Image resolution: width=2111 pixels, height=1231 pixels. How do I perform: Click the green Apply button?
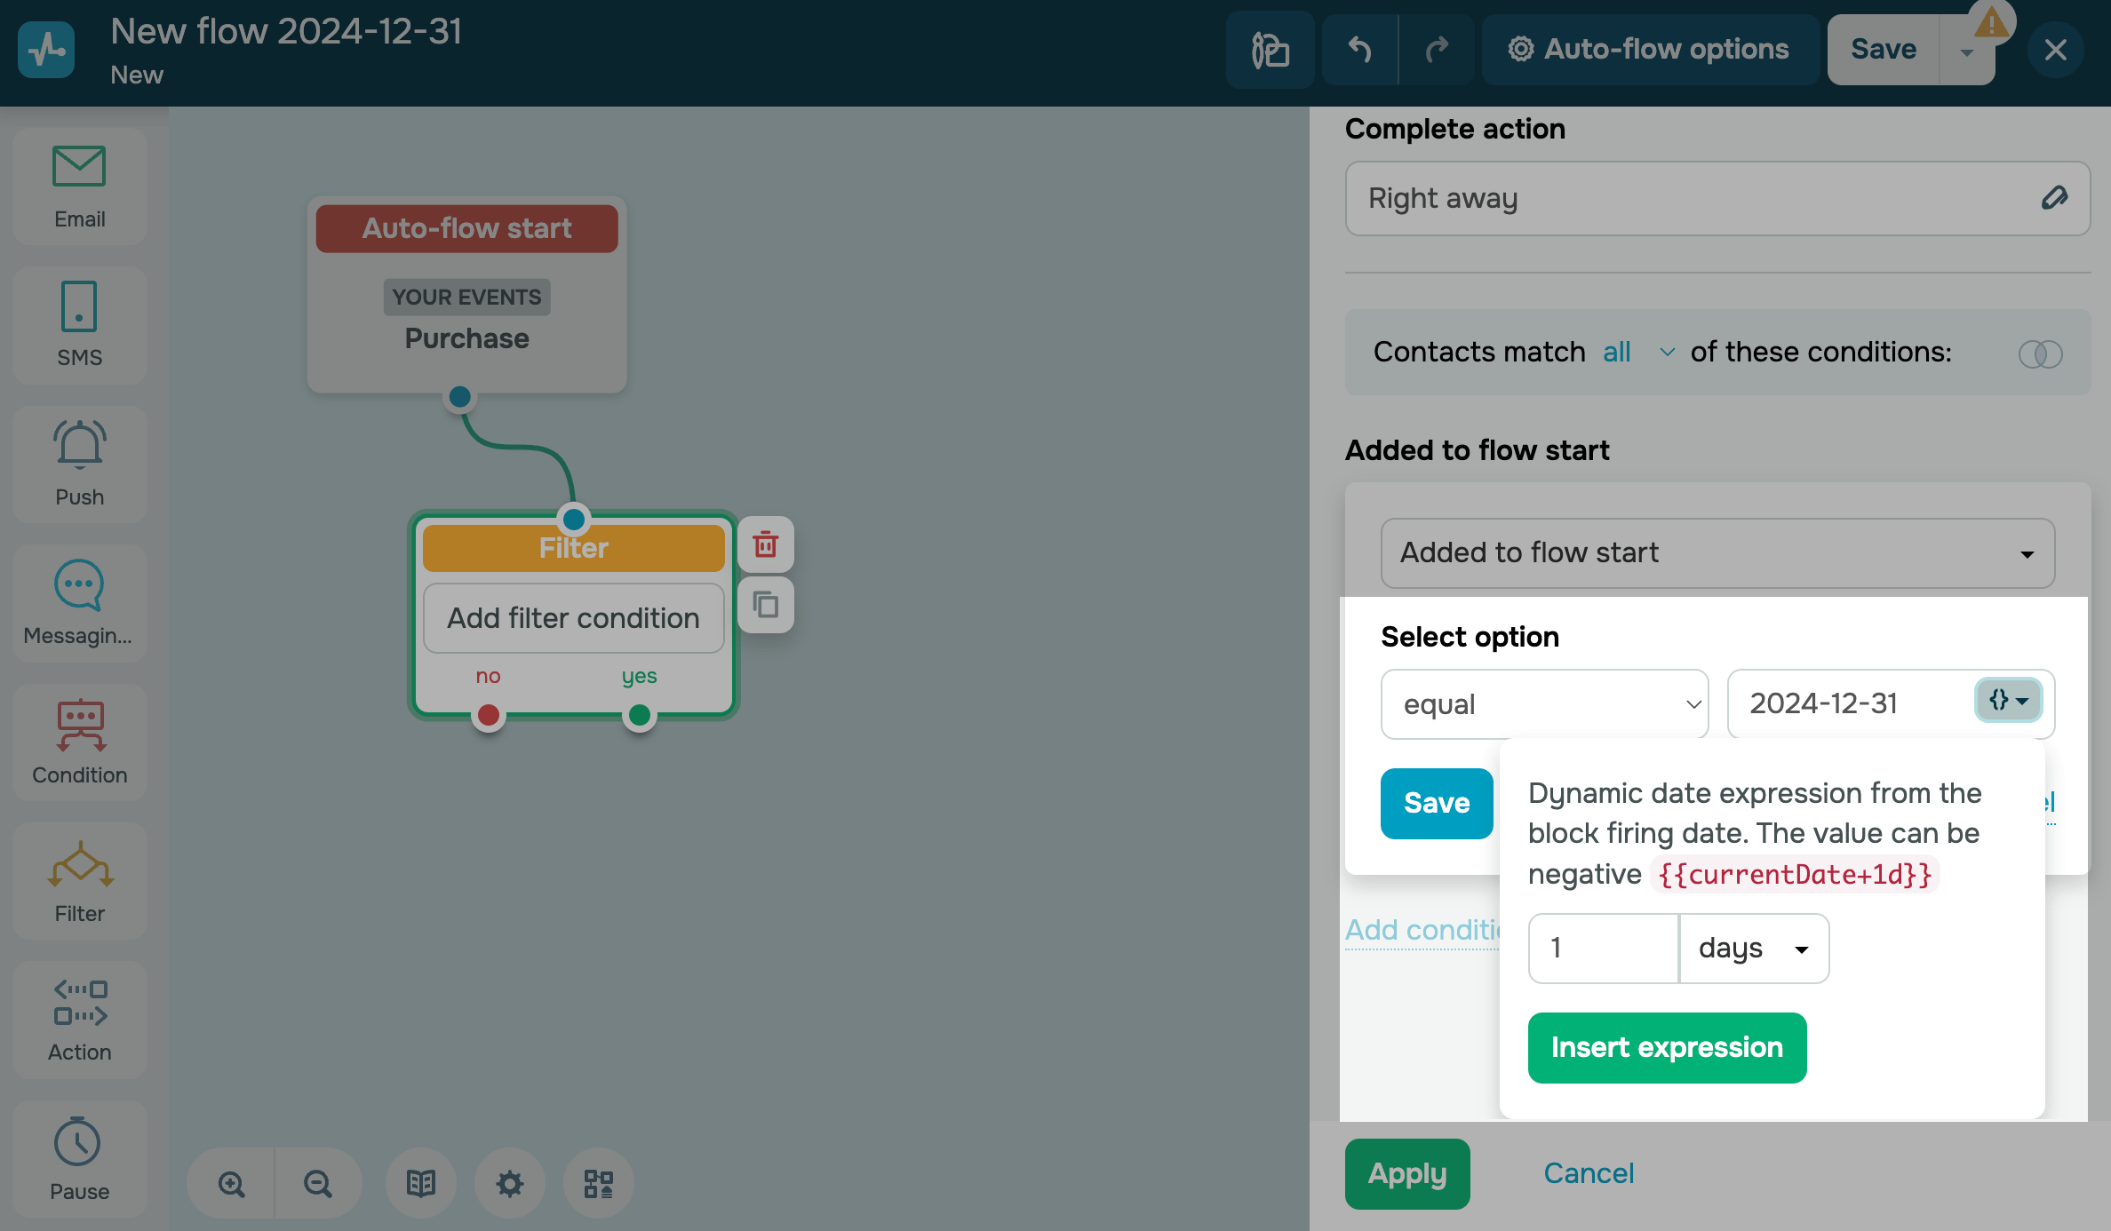tap(1407, 1173)
